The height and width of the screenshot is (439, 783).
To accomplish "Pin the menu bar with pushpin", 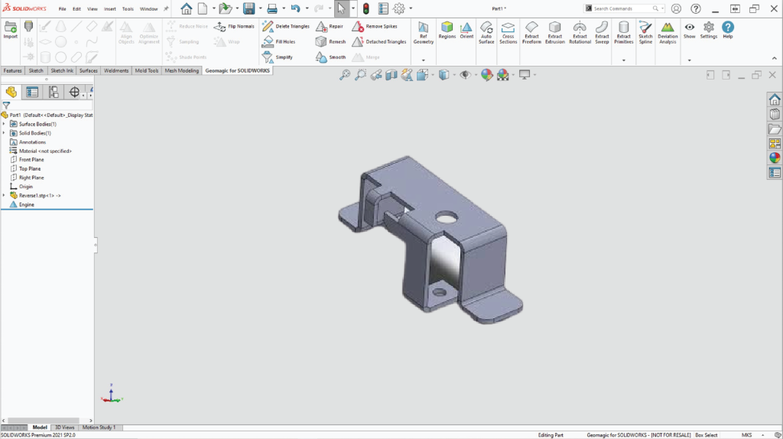I will 166,9.
